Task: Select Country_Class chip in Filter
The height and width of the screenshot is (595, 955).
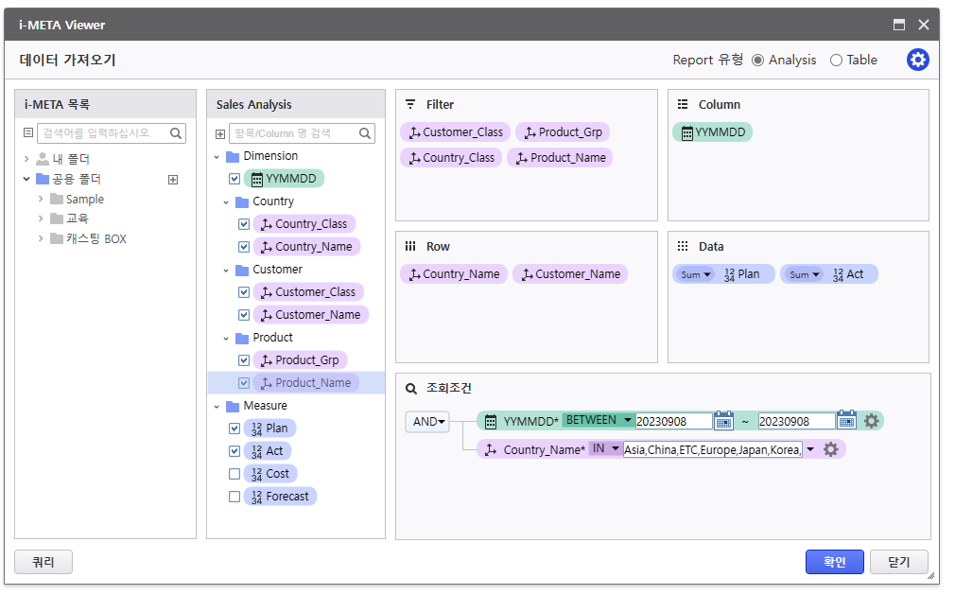Action: pyautogui.click(x=451, y=158)
